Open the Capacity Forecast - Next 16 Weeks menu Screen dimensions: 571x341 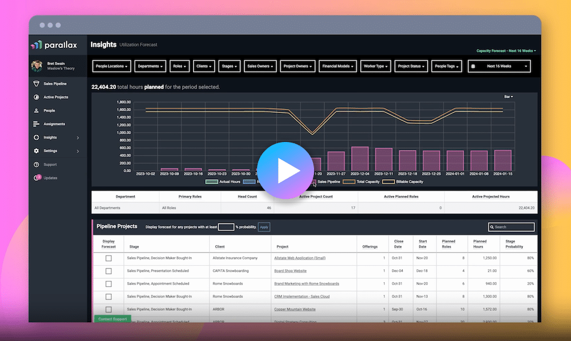point(506,51)
